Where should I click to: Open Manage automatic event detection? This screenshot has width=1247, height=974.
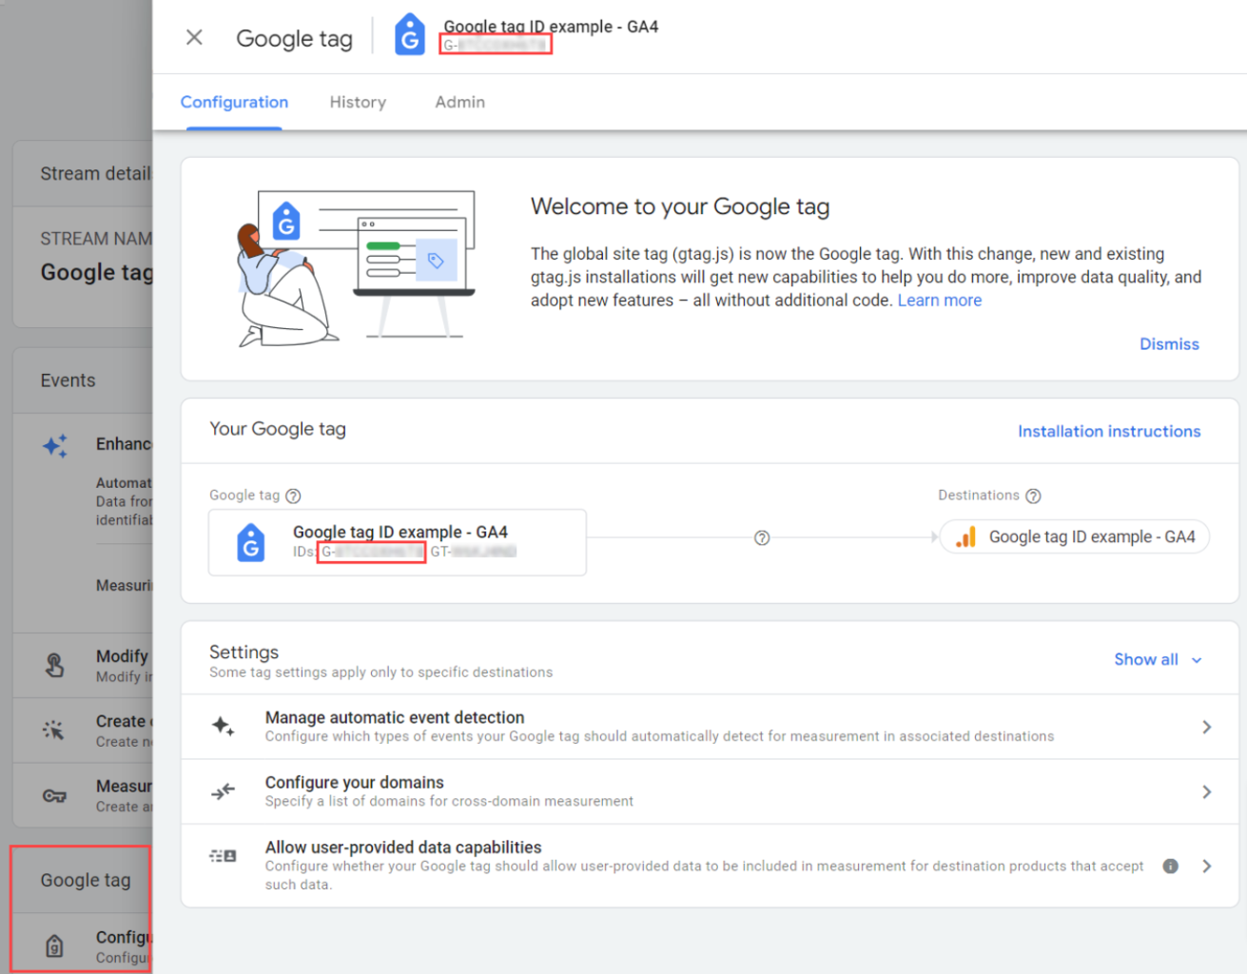(710, 727)
